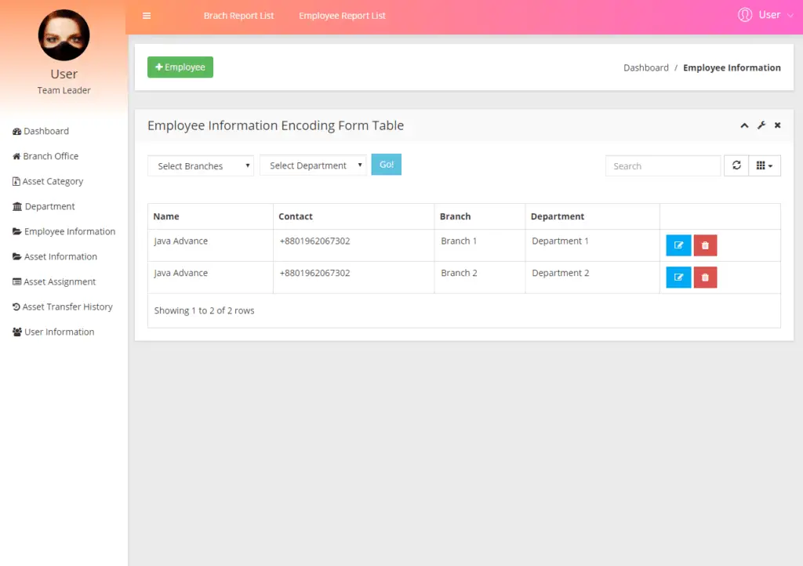This screenshot has width=803, height=566.
Task: Click the edit icon for Branch 1 employee
Action: tap(678, 245)
